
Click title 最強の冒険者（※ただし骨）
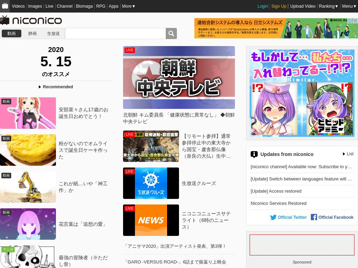pyautogui.click(x=83, y=261)
